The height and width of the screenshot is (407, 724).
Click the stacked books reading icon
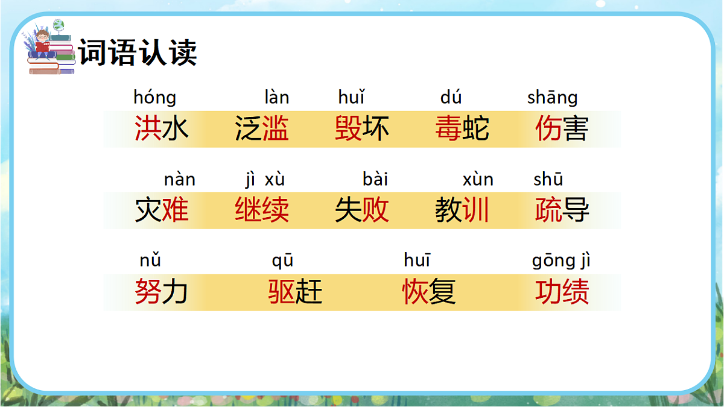pyautogui.click(x=51, y=48)
